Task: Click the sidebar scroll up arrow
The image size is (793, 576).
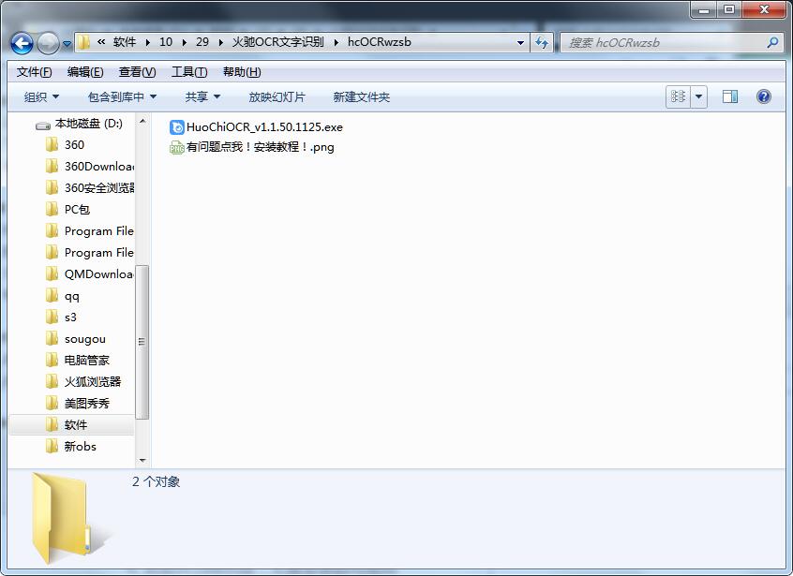Action: point(142,121)
